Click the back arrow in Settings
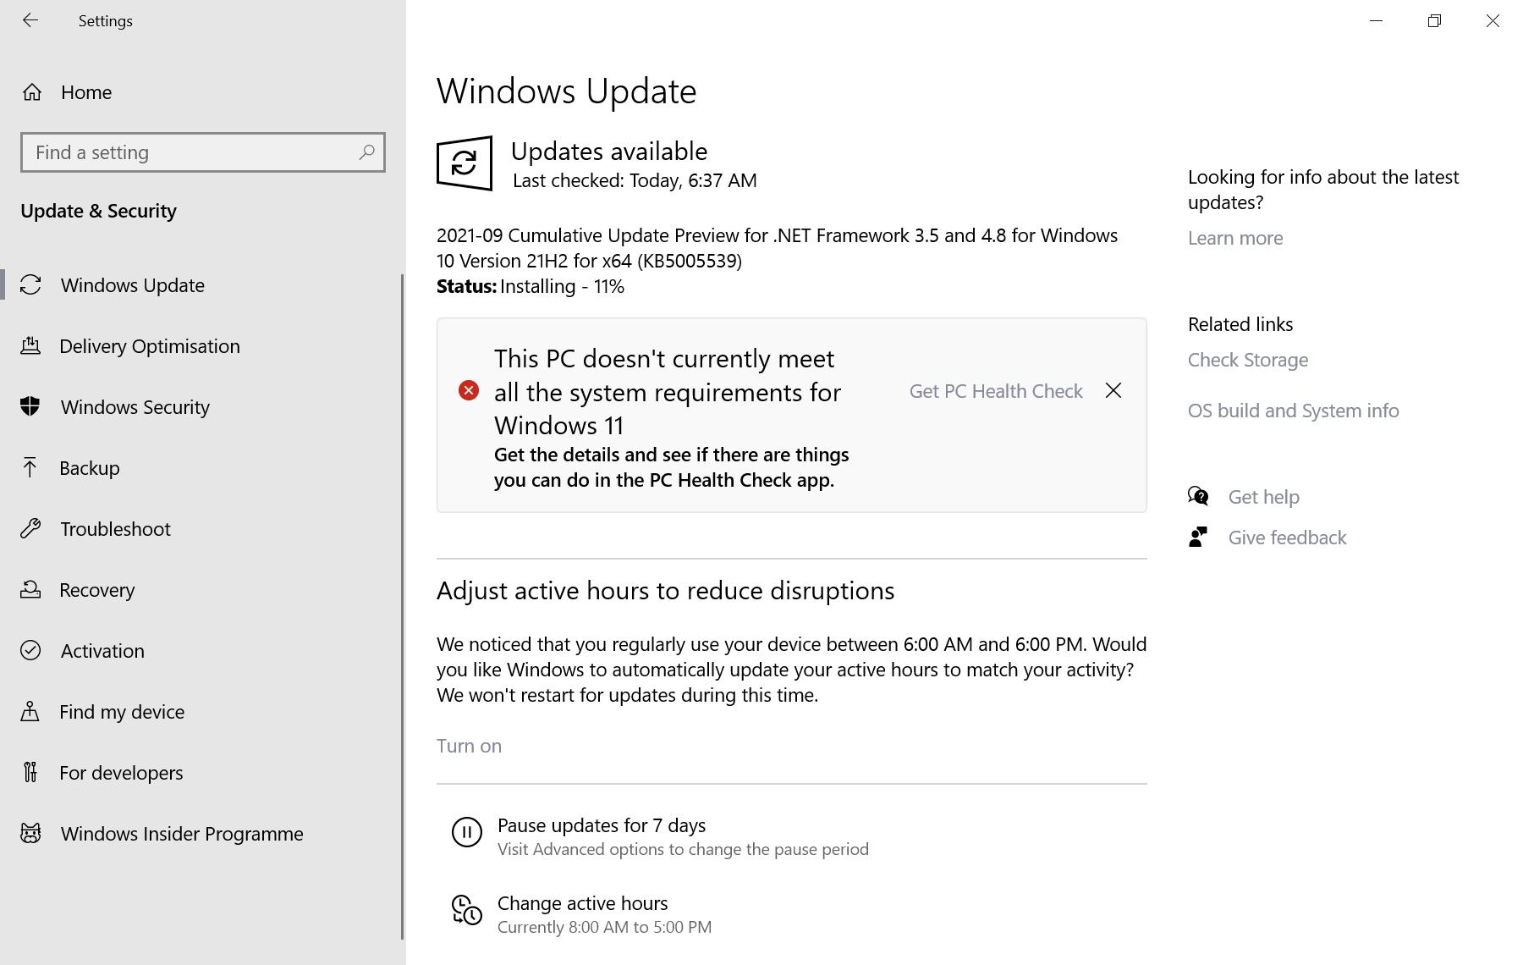Viewport: 1523px width, 965px height. coord(30,20)
